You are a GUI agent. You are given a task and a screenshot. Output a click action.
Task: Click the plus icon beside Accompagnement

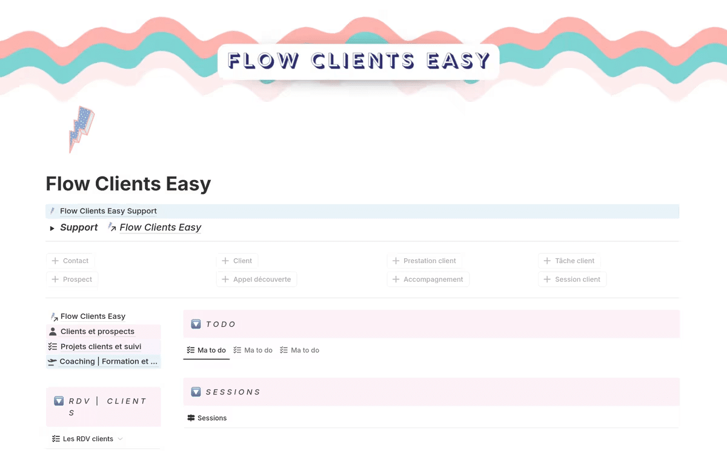point(396,279)
